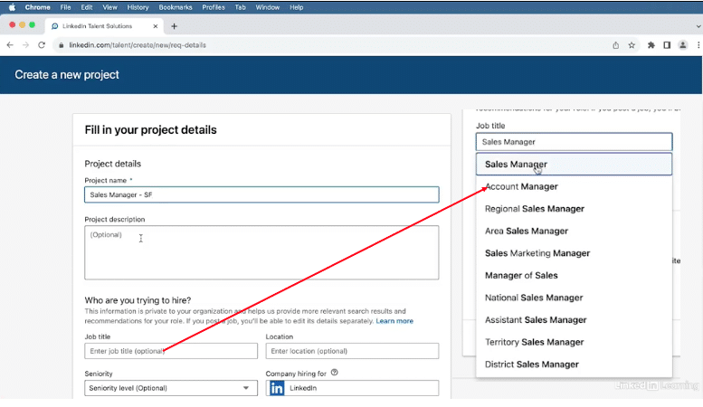Open the Extensions puzzle icon
Viewport: 703px width, 407px height.
pos(651,45)
